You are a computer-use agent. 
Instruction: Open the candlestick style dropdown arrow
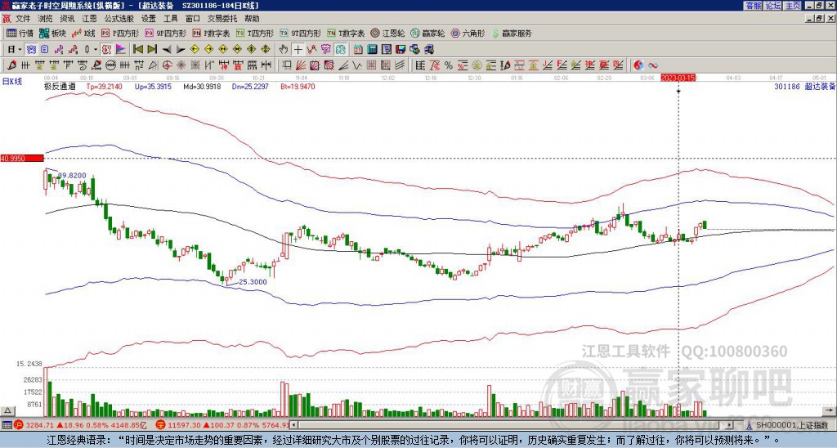[x=96, y=50]
